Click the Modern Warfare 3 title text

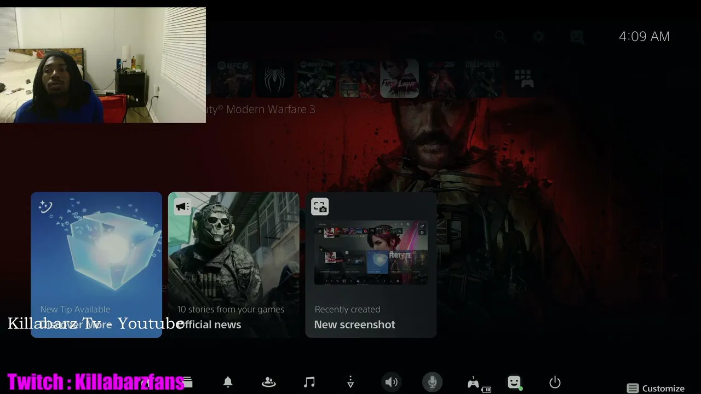[261, 109]
